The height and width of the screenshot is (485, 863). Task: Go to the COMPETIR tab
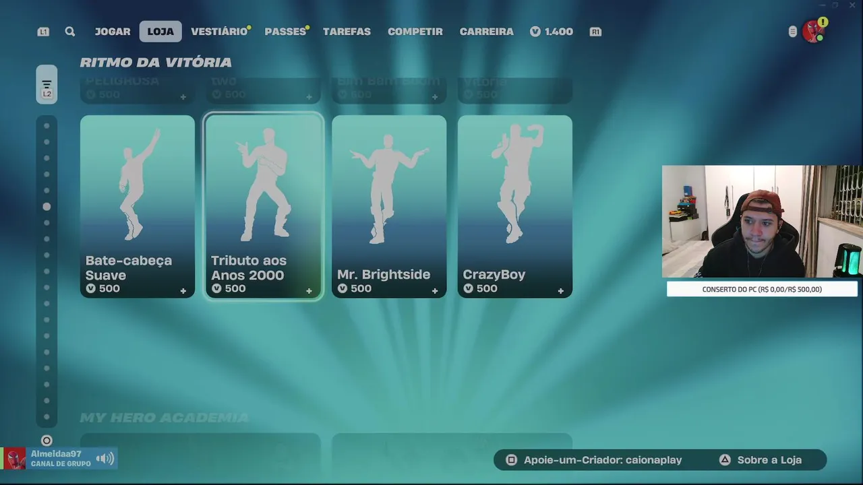tap(415, 32)
